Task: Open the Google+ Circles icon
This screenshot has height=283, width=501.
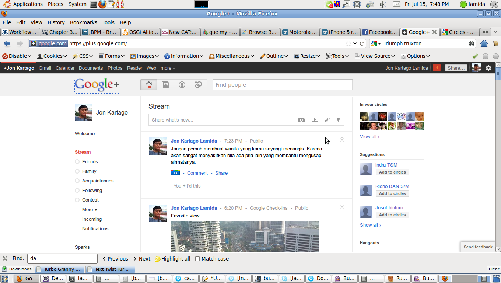Action: click(199, 85)
